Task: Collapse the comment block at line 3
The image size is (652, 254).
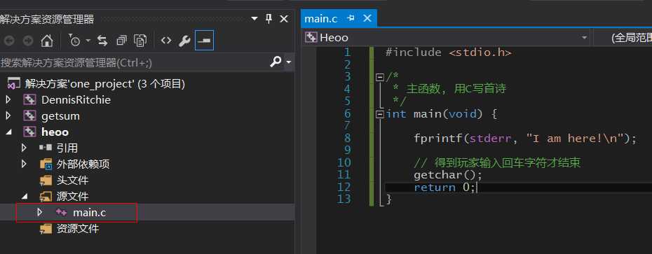Action: 379,77
